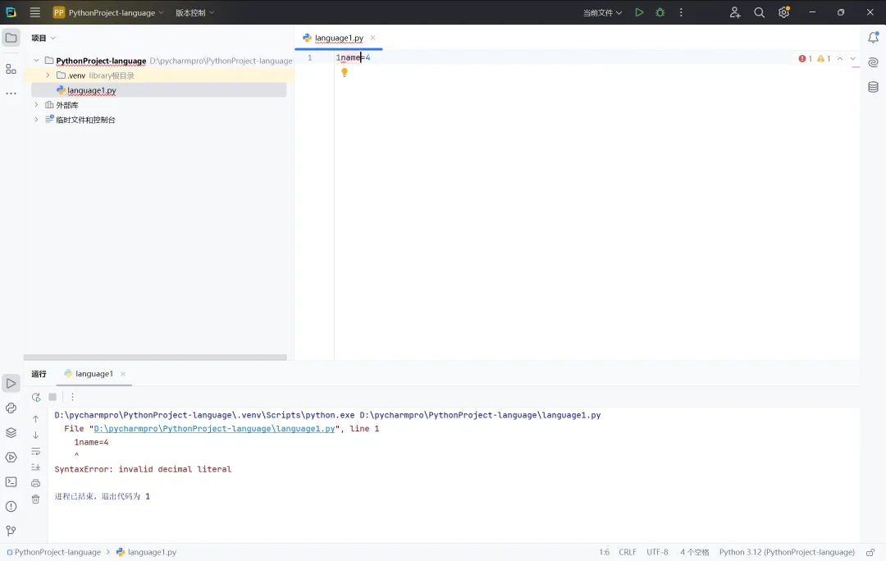Open the Python Packages tool window

click(x=11, y=408)
